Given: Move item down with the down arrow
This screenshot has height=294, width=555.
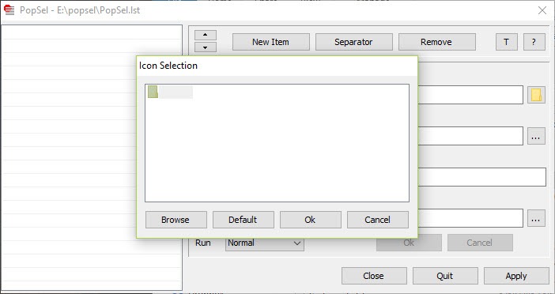Looking at the screenshot, I should tap(206, 47).
